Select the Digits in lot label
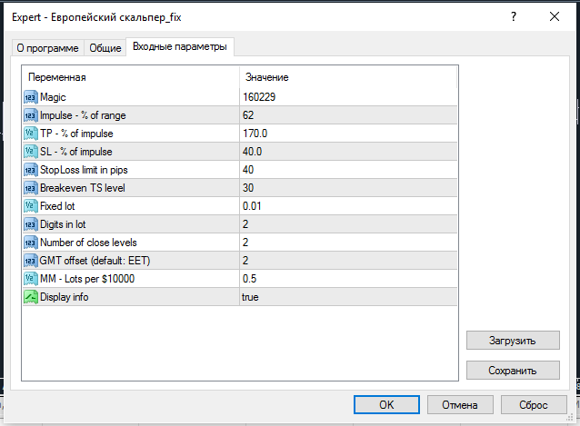Image resolution: width=580 pixels, height=426 pixels. (63, 224)
